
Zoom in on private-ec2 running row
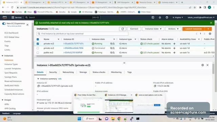[111, 44]
